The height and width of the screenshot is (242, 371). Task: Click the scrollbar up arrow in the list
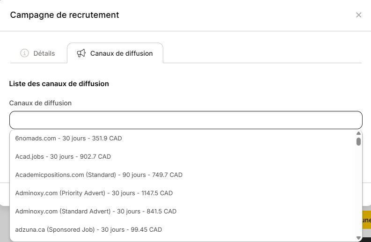[358, 133]
